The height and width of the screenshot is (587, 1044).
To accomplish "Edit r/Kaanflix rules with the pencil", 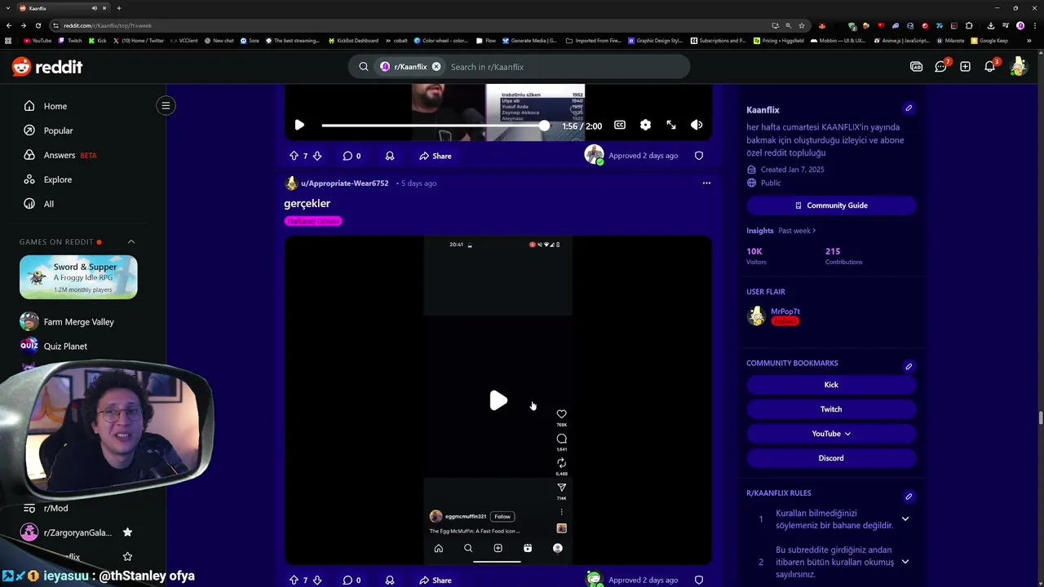I will [909, 497].
